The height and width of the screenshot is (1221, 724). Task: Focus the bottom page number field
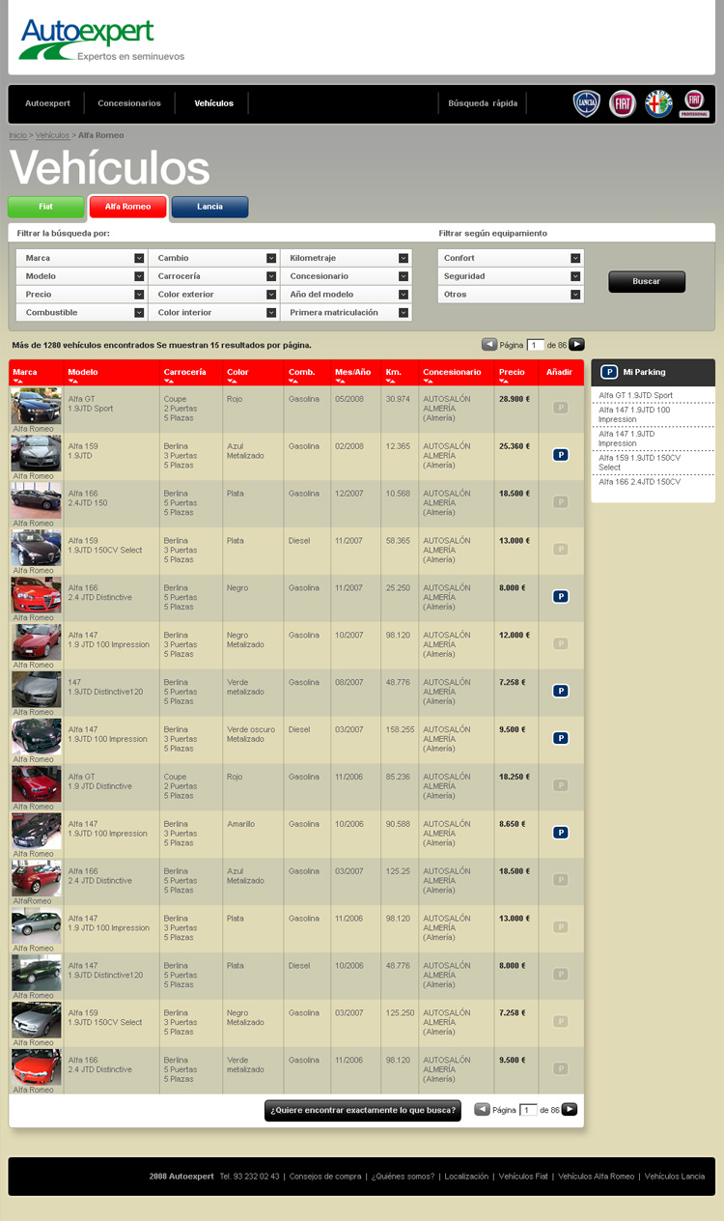pos(528,1110)
